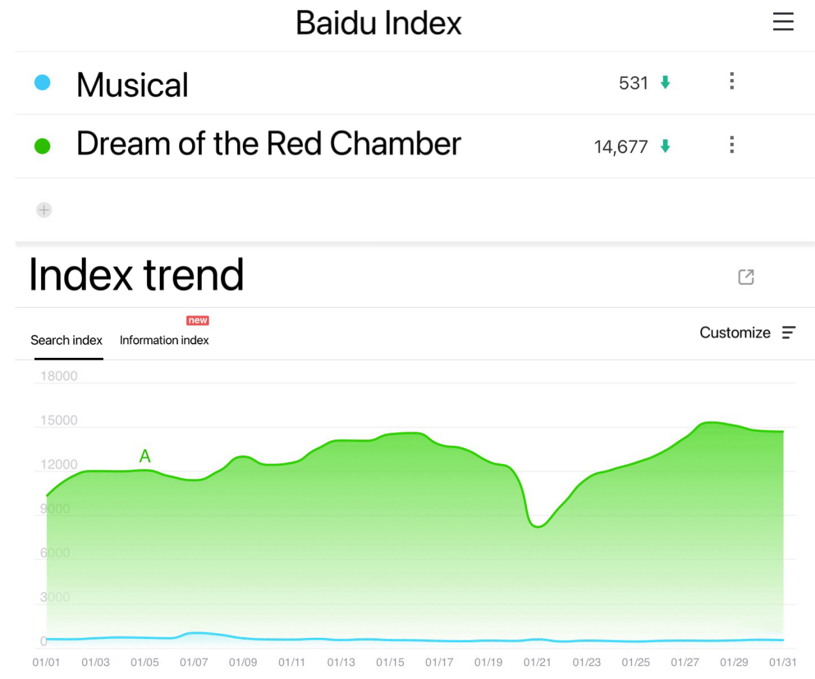Viewport: 815px width, 679px height.
Task: Click marker A on the chart
Action: tap(145, 456)
